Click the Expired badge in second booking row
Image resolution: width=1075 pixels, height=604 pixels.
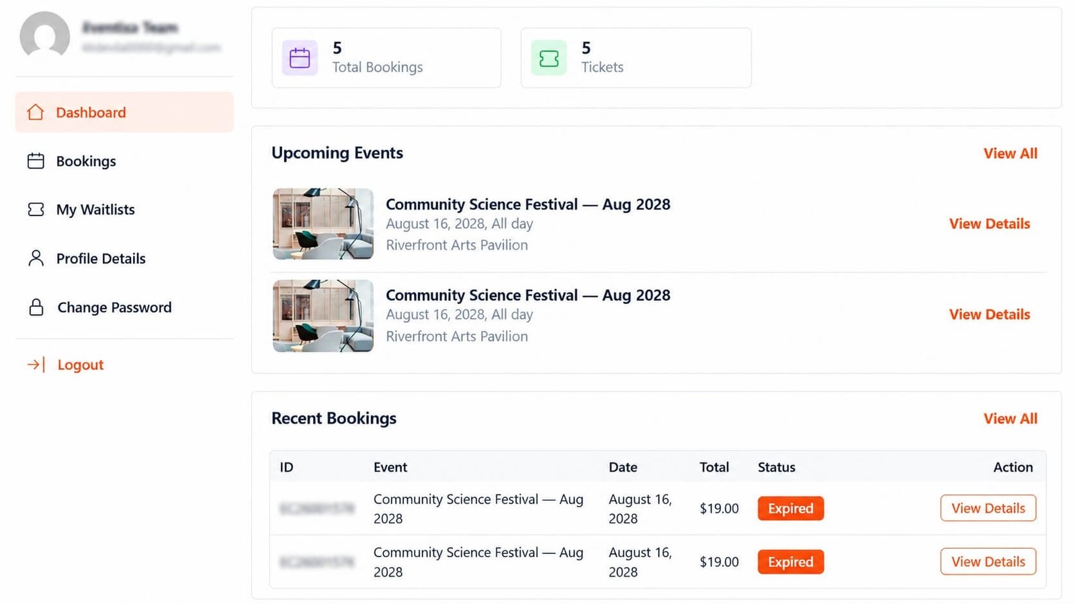pos(791,562)
